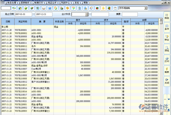Click the 摘要 column header

[42, 22]
